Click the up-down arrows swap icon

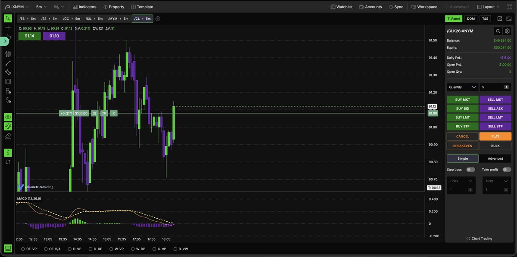8,162
